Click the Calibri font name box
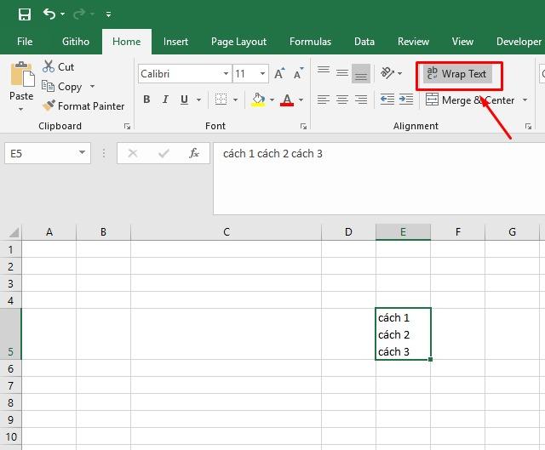 [181, 74]
